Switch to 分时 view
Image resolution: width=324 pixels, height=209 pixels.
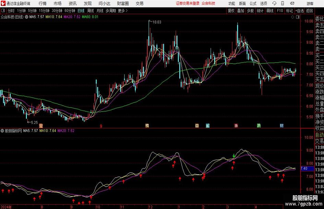click(11, 11)
